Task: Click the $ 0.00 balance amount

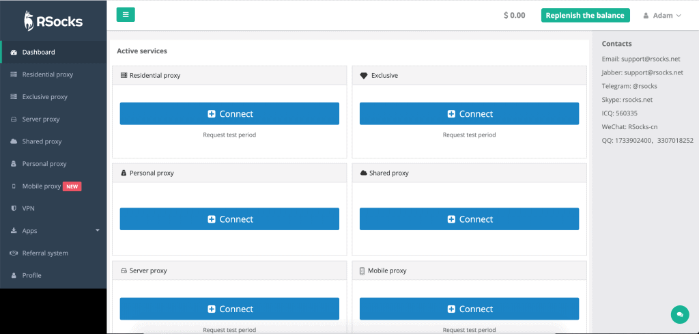Action: point(514,15)
